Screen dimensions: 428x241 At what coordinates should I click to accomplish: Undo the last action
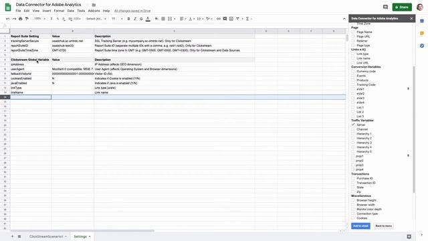[x=8, y=19]
